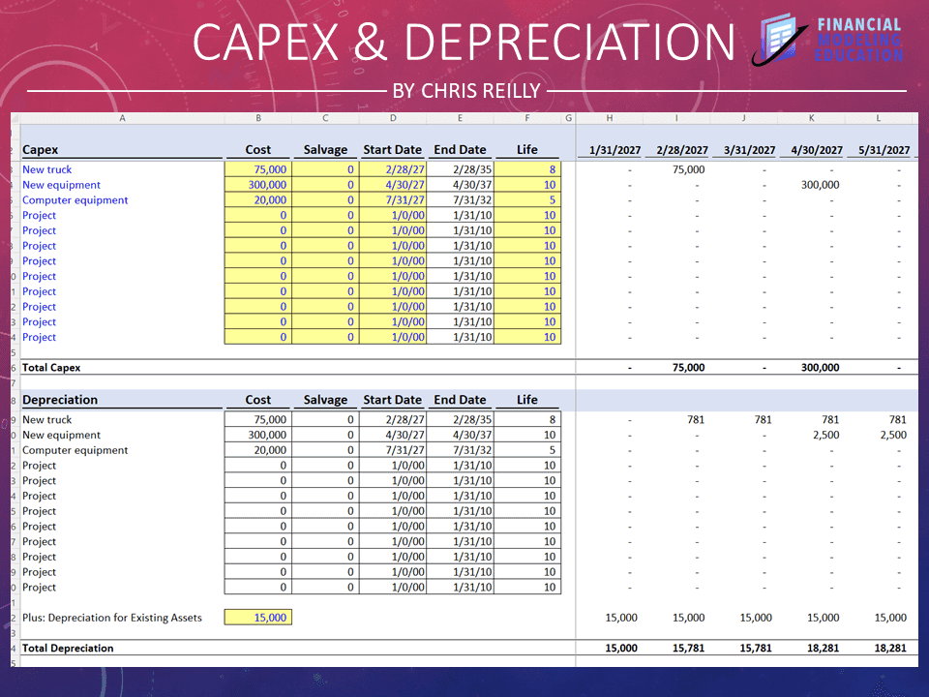Select column A header
The height and width of the screenshot is (697, 929).
point(122,118)
